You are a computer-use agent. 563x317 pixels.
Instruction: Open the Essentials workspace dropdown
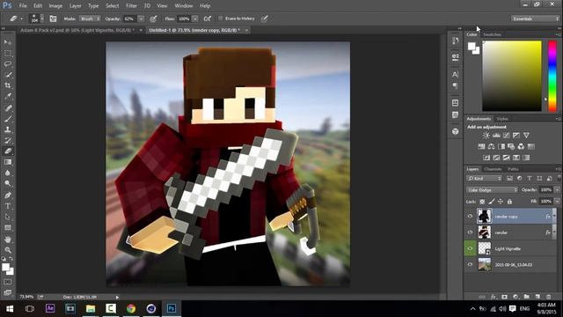click(x=535, y=18)
